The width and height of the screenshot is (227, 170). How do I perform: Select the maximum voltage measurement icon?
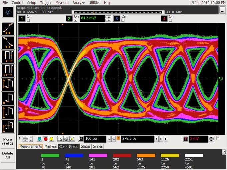coord(8,112)
